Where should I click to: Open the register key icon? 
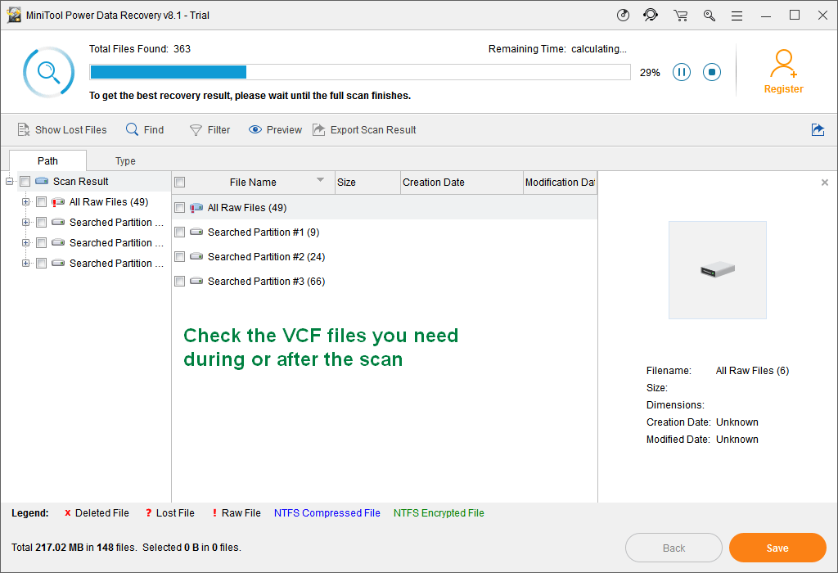click(x=710, y=16)
